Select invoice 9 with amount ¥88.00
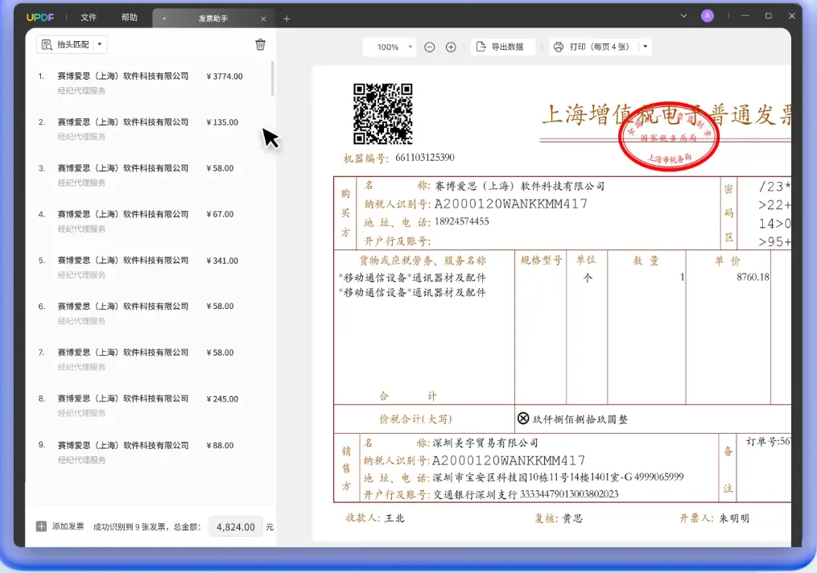Viewport: 817px width, 573px height. point(151,452)
